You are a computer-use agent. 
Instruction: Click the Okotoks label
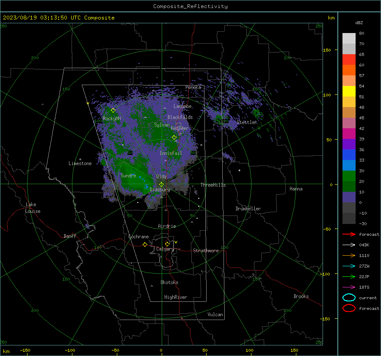click(x=169, y=282)
